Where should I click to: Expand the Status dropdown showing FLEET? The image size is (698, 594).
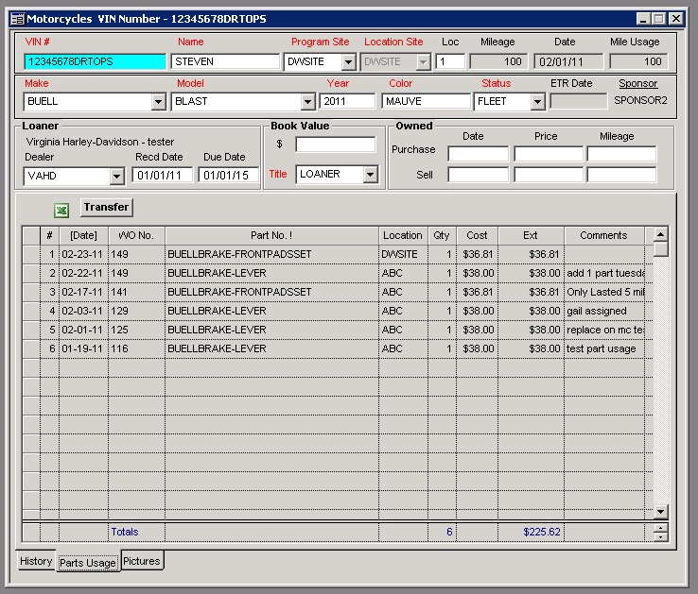pyautogui.click(x=536, y=102)
